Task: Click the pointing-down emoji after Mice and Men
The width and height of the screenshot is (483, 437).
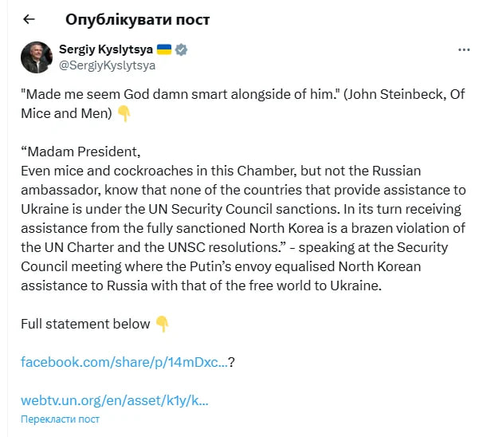Action: (124, 113)
